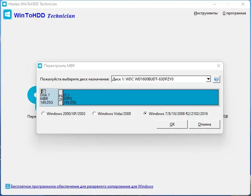This screenshot has width=251, height=196.
Task: Open the destination disk dropdown arrow
Action: (x=208, y=79)
